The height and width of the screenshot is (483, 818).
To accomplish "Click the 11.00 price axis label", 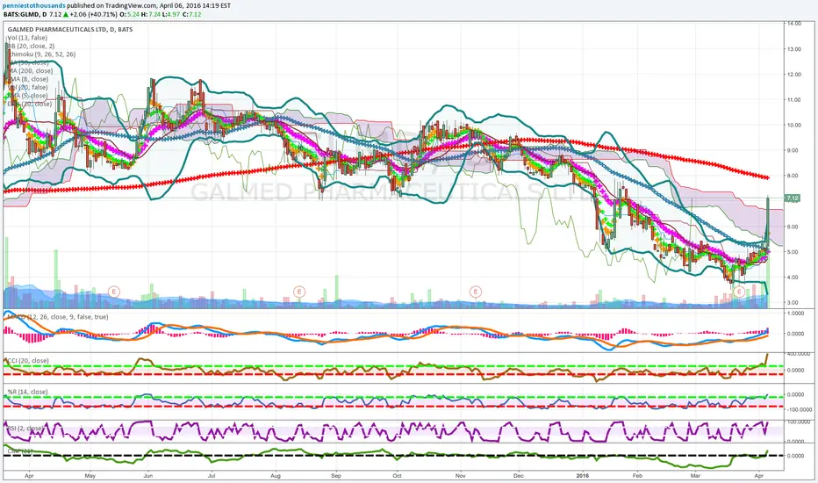I will (x=794, y=100).
